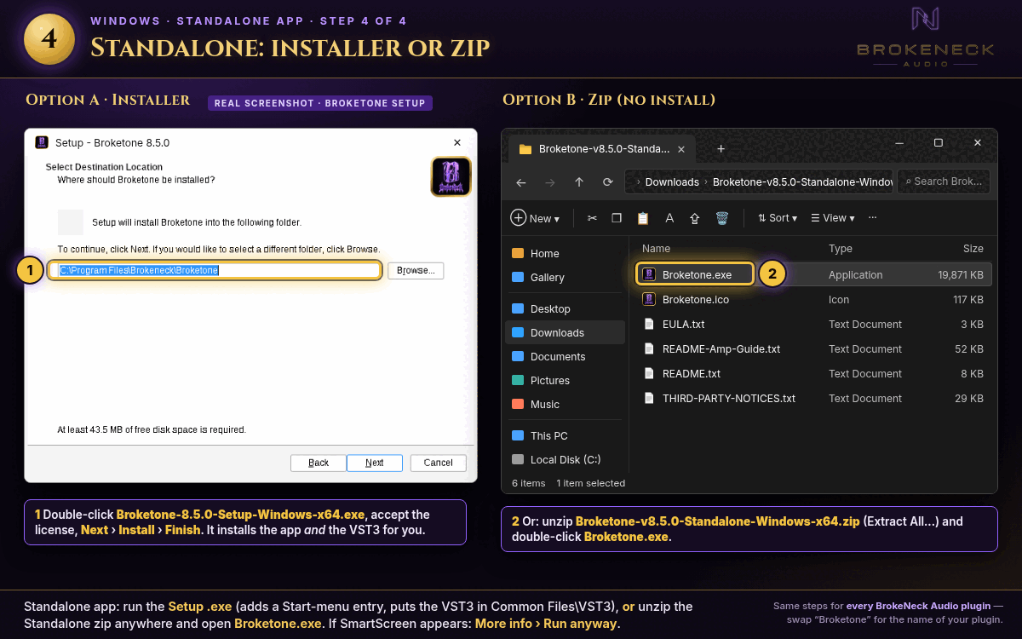Click the Rename icon in Explorer toolbar
Viewport: 1022px width, 639px height.
(669, 218)
